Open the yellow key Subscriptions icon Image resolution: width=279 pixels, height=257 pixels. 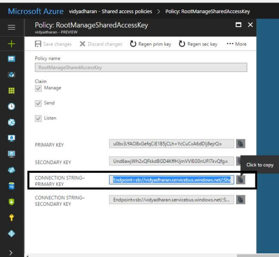tap(12, 217)
